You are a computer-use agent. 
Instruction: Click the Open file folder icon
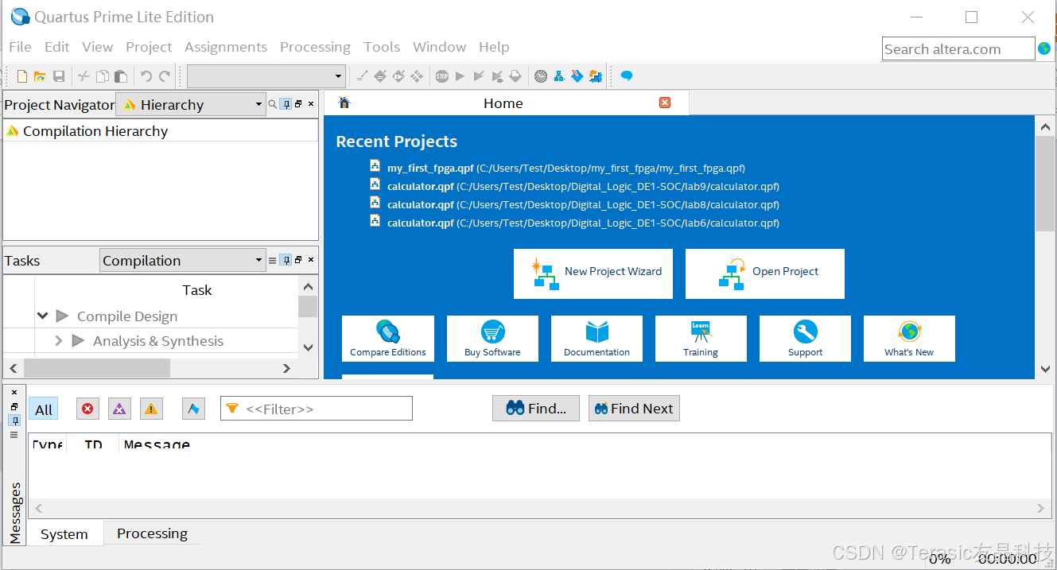click(40, 76)
